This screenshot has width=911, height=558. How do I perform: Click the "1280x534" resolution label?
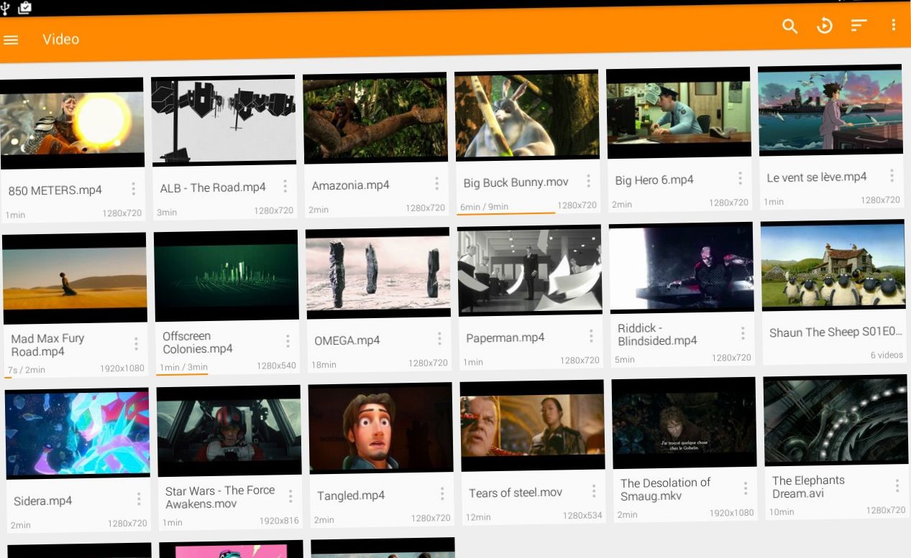[582, 515]
